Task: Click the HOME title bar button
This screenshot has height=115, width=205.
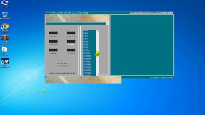Action: [x=153, y=13]
